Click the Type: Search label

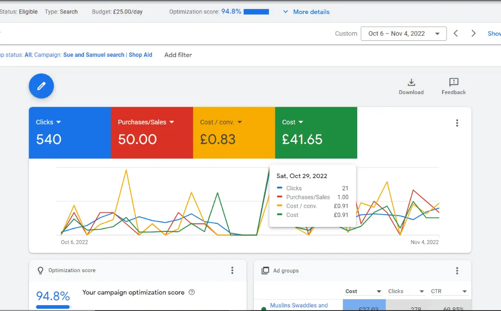(x=61, y=12)
